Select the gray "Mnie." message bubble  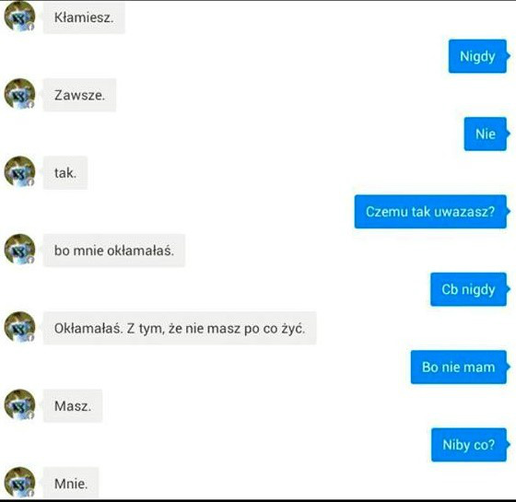[x=71, y=483]
